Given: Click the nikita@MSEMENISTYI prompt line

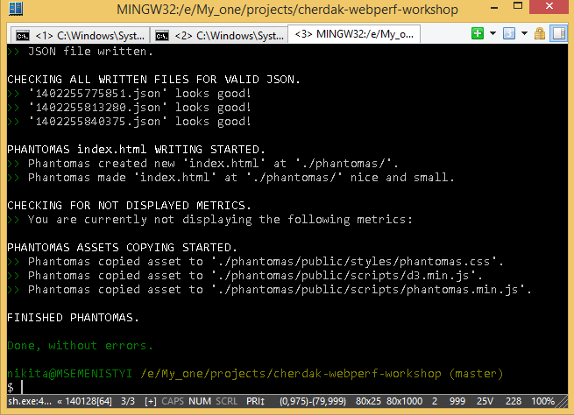Looking at the screenshot, I should tap(255, 374).
